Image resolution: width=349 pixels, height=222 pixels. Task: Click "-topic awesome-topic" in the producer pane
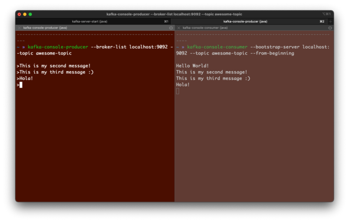(44, 53)
